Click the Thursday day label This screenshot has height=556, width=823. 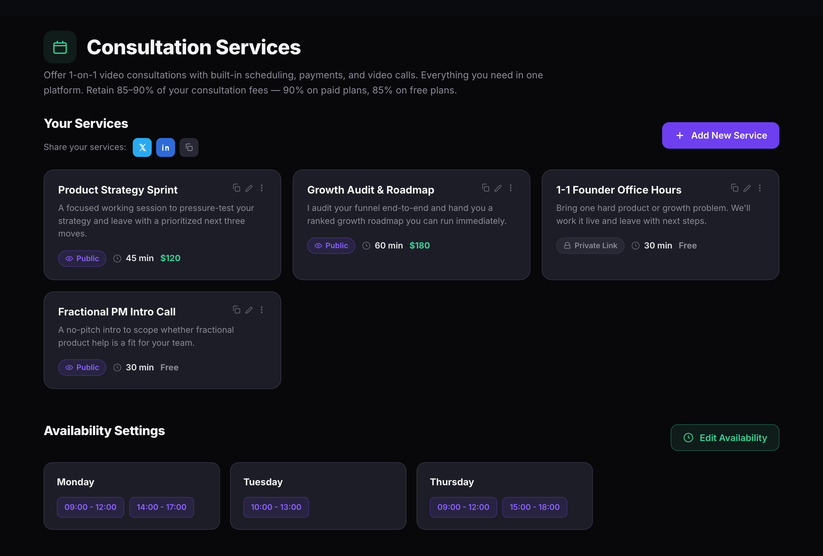(452, 482)
